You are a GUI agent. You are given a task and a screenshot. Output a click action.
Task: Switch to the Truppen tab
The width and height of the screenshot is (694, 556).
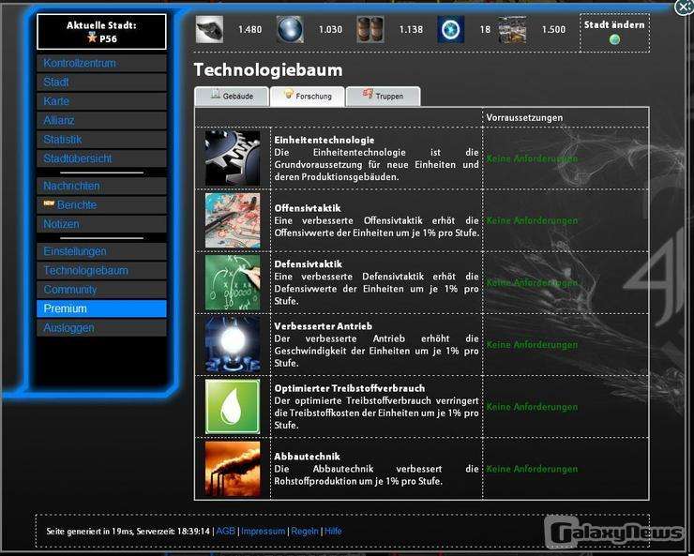point(384,96)
